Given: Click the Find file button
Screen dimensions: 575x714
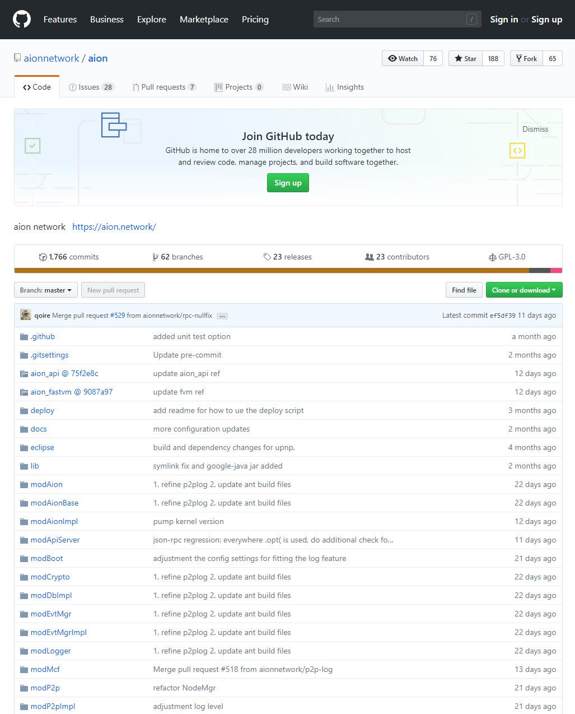Looking at the screenshot, I should [464, 290].
